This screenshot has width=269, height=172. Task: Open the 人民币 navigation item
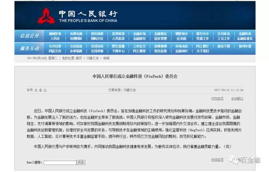pos(55,39)
